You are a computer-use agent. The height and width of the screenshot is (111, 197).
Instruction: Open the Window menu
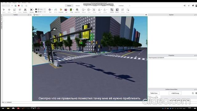point(24,3)
